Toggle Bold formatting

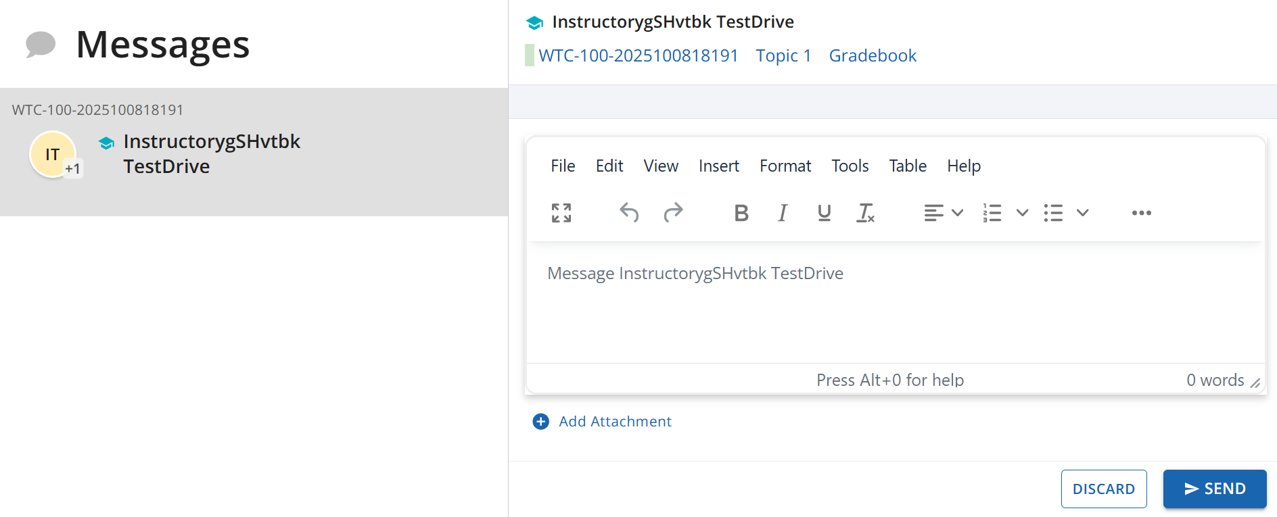(x=741, y=213)
